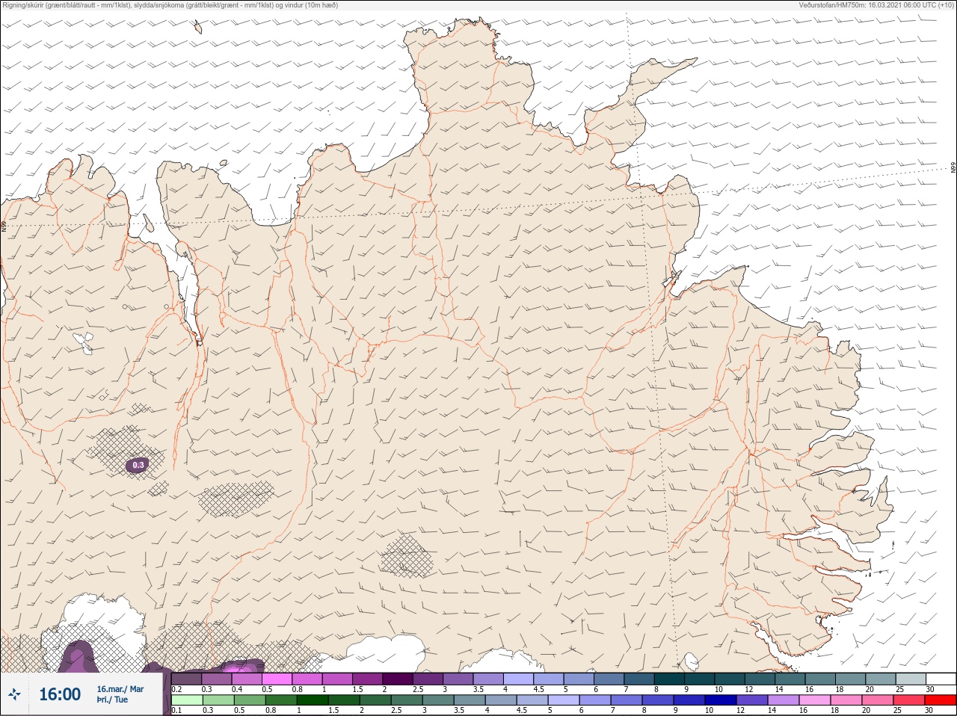The height and width of the screenshot is (716, 957).
Task: Select light lavender upper swatch between 4 and 4.5
Action: 518,679
